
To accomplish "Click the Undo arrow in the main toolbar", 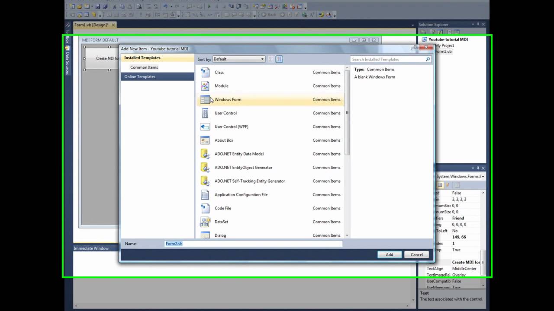I will tap(165, 6).
